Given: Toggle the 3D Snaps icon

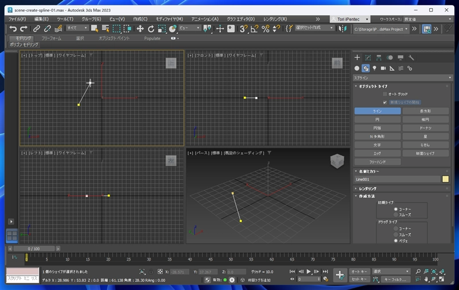Looking at the screenshot, I should pyautogui.click(x=243, y=28).
